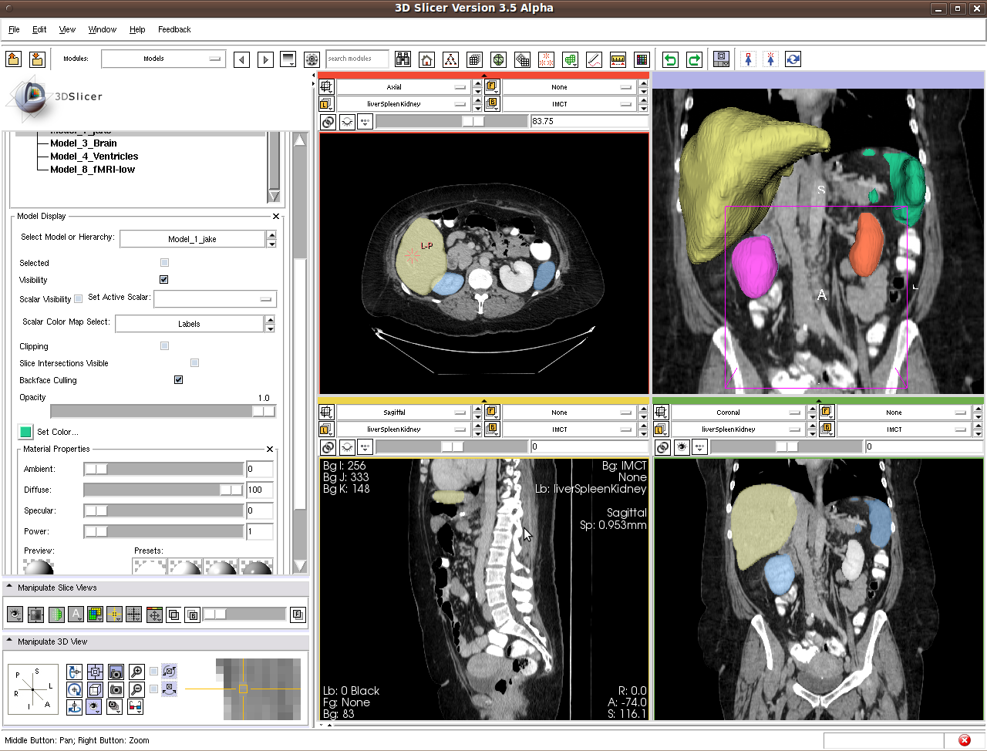This screenshot has height=751, width=987.
Task: Open the Feedback menu
Action: click(174, 29)
